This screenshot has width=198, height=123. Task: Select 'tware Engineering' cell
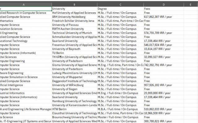(26, 73)
